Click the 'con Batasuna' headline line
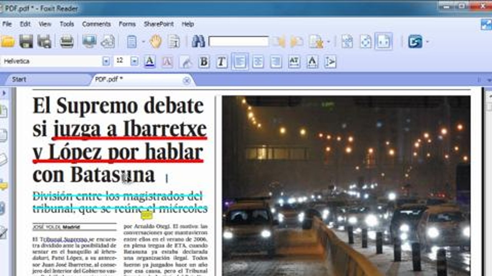Image resolution: width=492 pixels, height=276 pixels. pos(93,175)
